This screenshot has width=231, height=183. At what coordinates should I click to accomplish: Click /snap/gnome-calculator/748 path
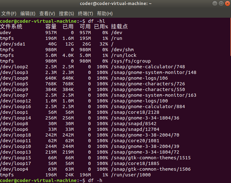coord(148,67)
